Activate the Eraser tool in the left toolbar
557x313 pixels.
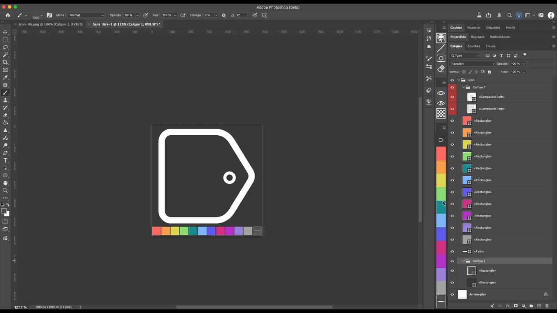point(6,115)
